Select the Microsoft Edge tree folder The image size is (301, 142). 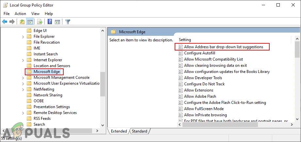[47, 72]
